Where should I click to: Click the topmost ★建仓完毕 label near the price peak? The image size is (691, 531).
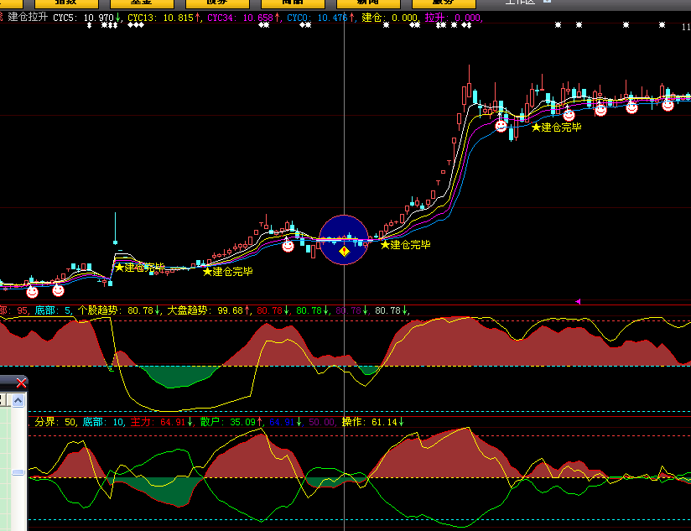click(x=557, y=128)
